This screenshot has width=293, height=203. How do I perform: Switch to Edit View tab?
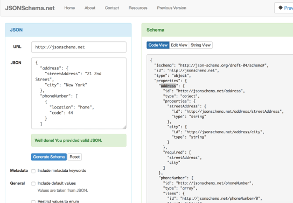[179, 45]
